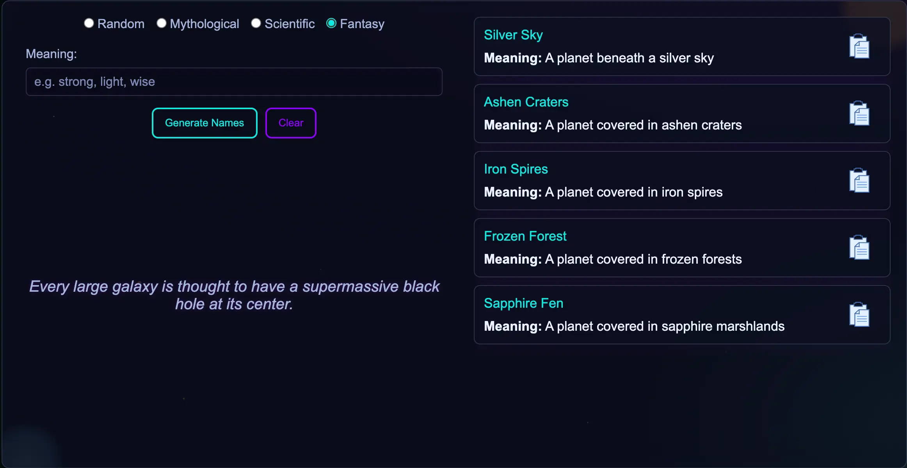The height and width of the screenshot is (468, 907).
Task: Copy the Iron Spires planet name
Action: pyautogui.click(x=860, y=181)
